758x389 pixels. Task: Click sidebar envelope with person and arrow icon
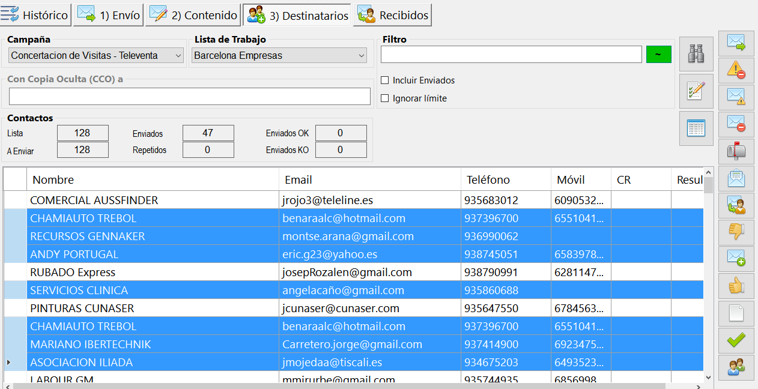click(x=736, y=205)
